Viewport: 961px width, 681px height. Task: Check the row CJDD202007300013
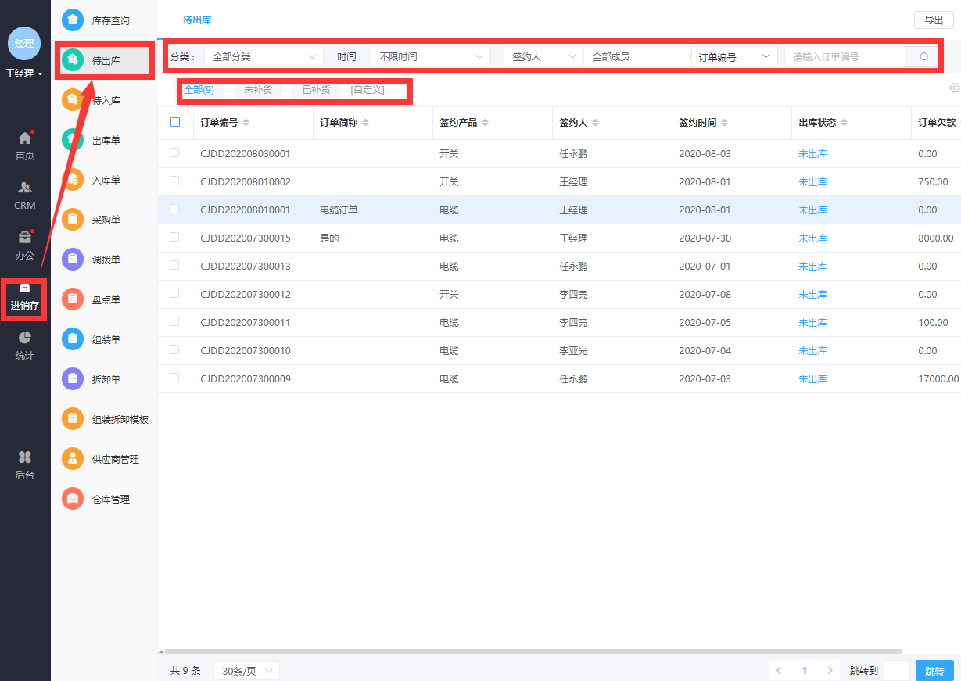coord(174,265)
